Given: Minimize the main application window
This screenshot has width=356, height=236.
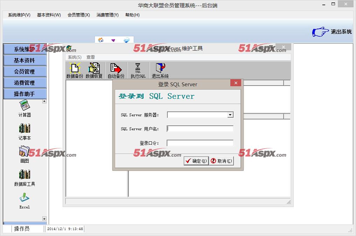Looking at the screenshot, I should click(324, 4).
